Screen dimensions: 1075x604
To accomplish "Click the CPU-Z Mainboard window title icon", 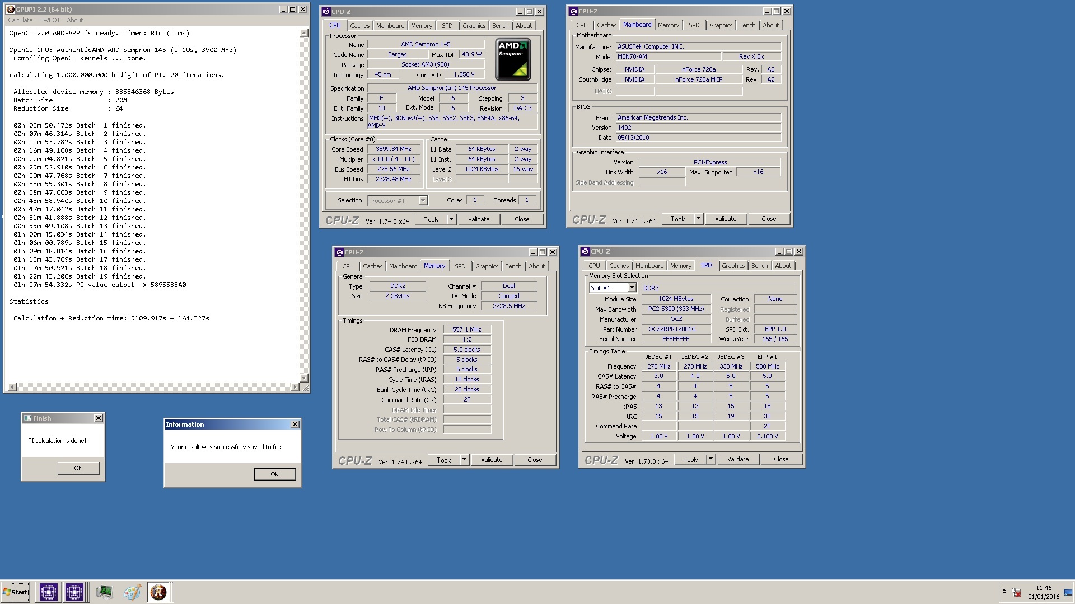I will point(573,11).
